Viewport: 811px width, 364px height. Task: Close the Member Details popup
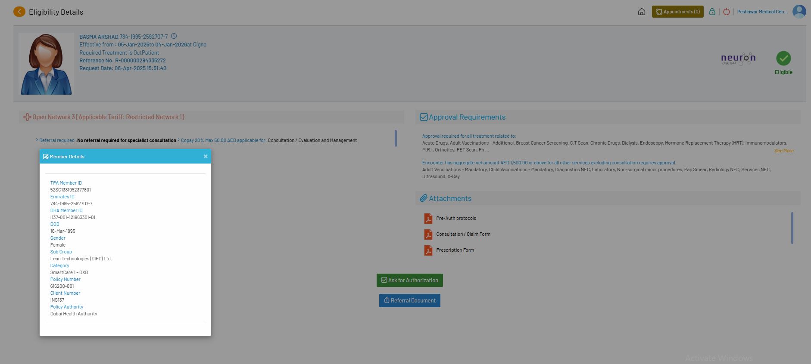(206, 156)
